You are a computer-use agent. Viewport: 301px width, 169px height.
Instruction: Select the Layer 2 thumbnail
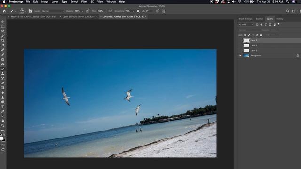pos(246,46)
